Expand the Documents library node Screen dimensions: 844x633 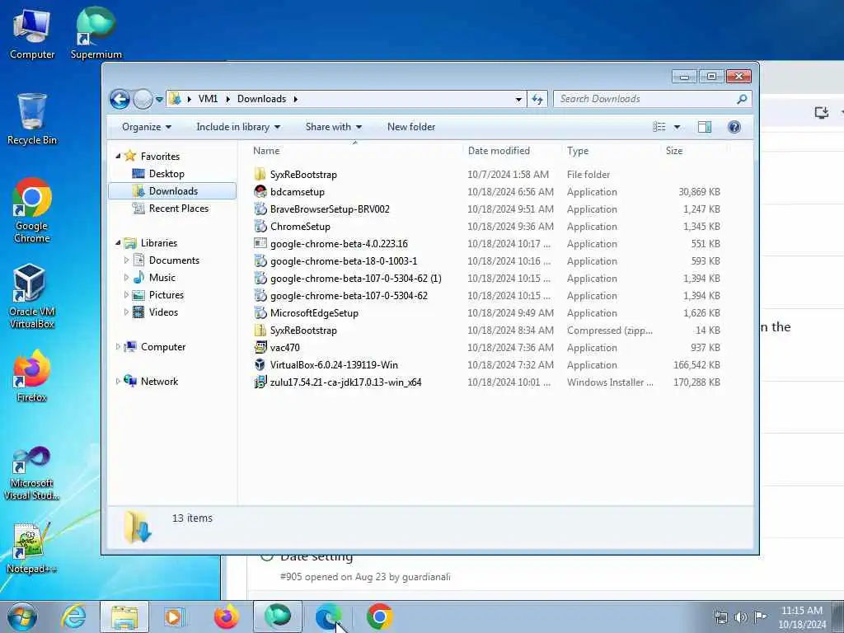126,260
